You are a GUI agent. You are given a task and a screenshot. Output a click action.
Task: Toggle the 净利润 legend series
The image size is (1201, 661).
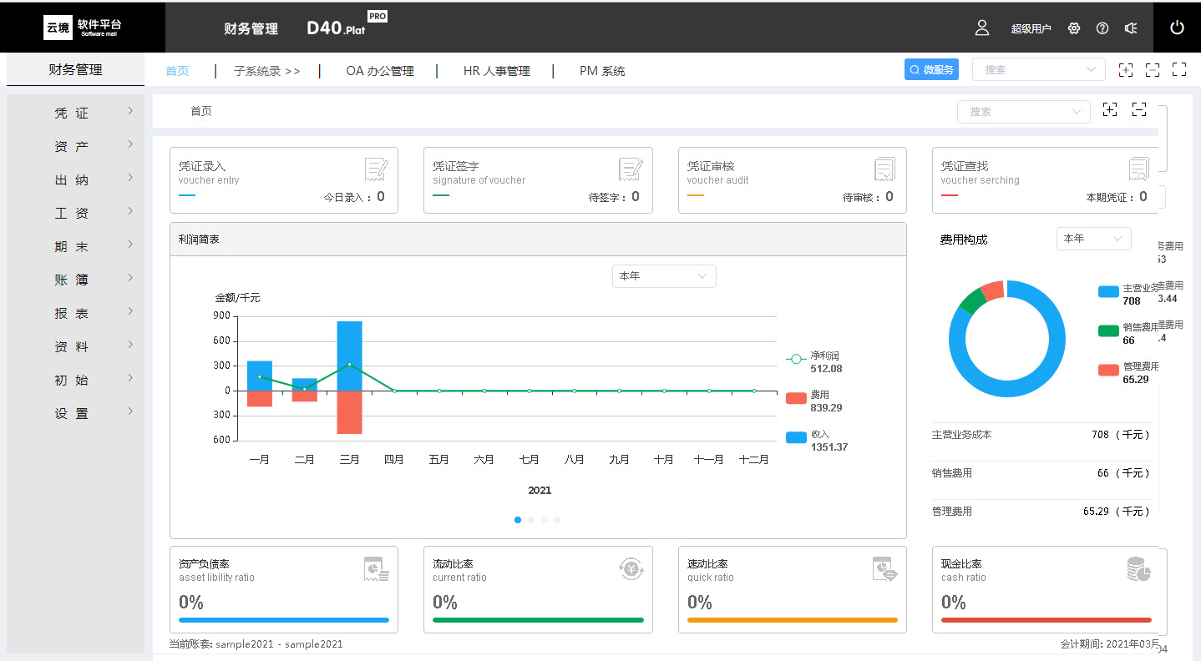[796, 360]
